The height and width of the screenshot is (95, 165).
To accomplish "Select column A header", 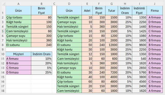I will coord(18,4).
